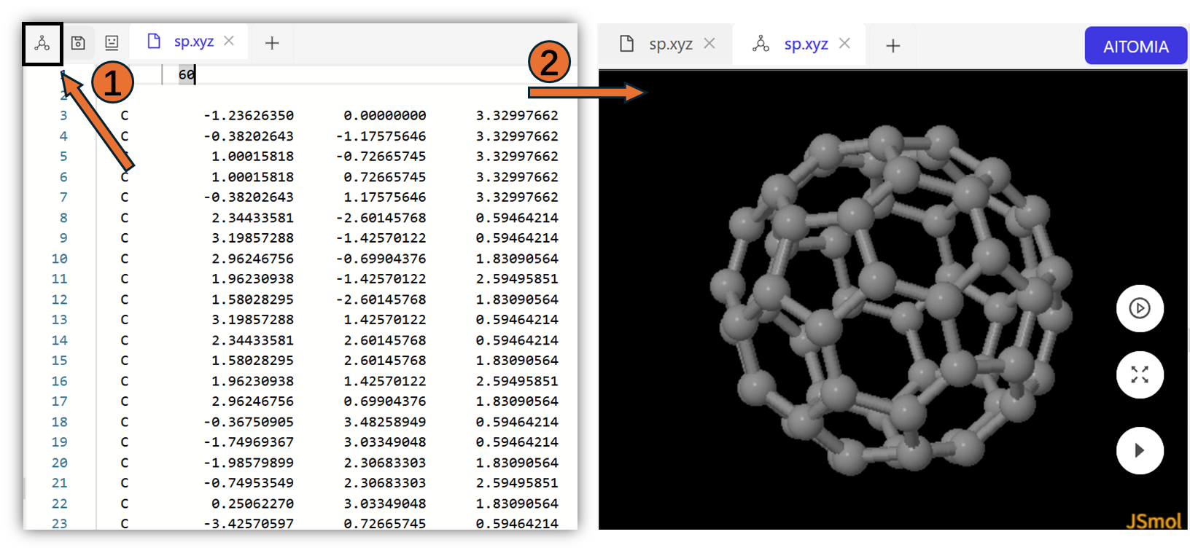1190x553 pixels.
Task: Click the fullscreen expand button in viewer
Action: pyautogui.click(x=1140, y=374)
